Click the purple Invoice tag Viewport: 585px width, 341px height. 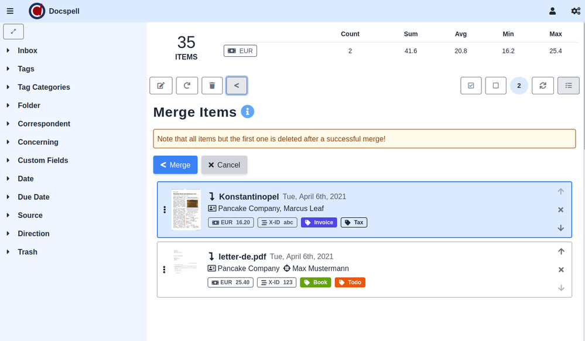[319, 223]
